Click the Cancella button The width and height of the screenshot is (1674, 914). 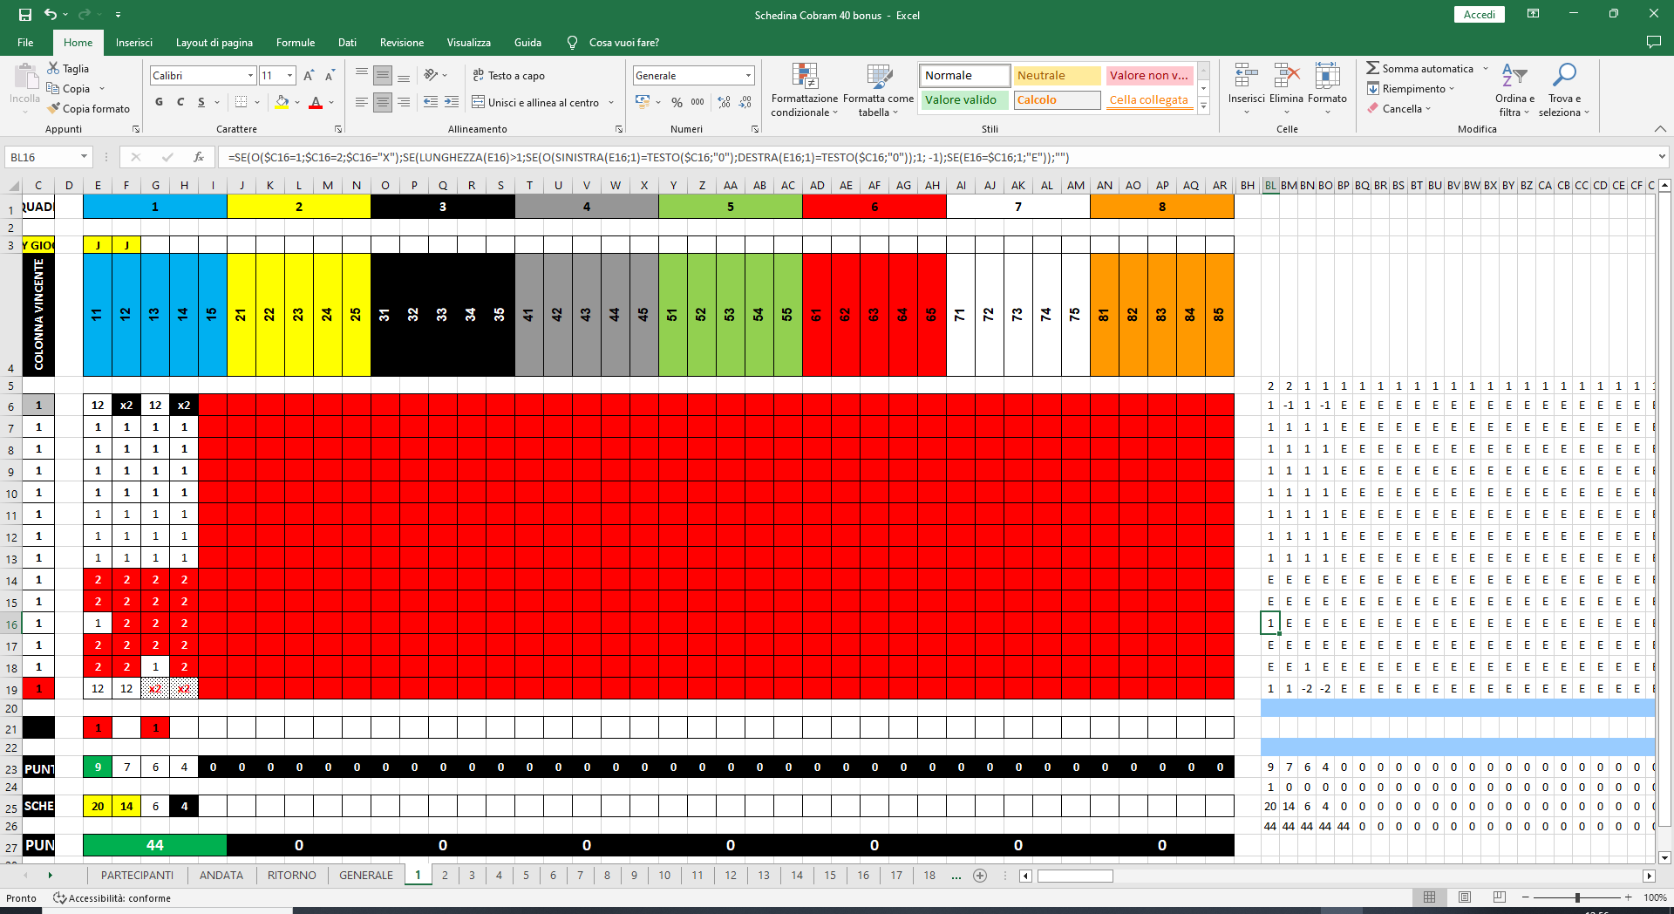[1399, 109]
